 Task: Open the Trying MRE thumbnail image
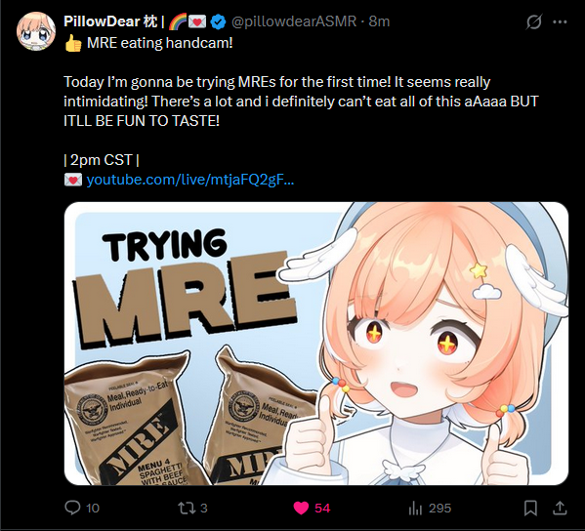[x=316, y=344]
